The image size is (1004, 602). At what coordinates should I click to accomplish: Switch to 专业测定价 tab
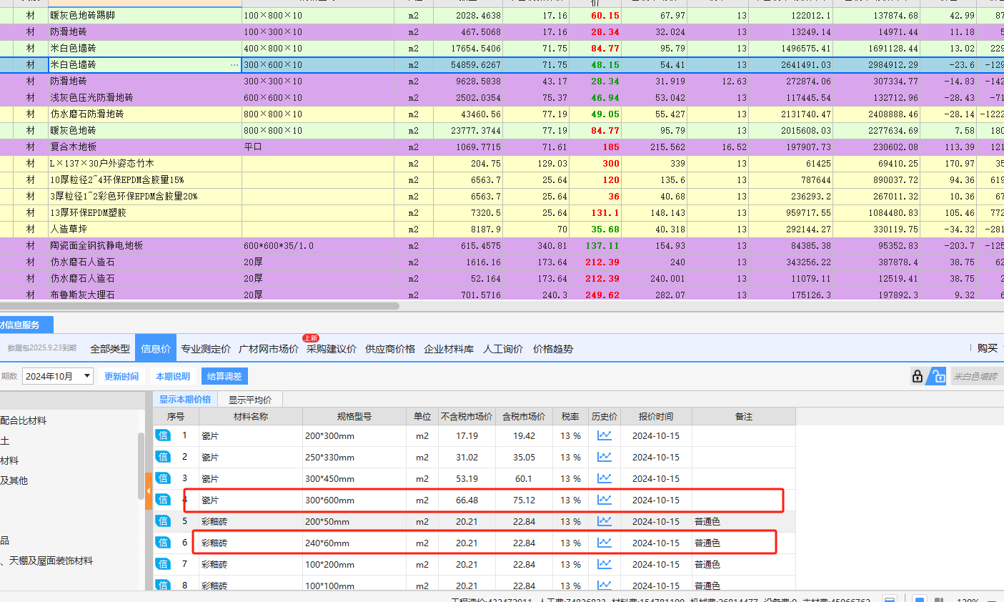206,349
